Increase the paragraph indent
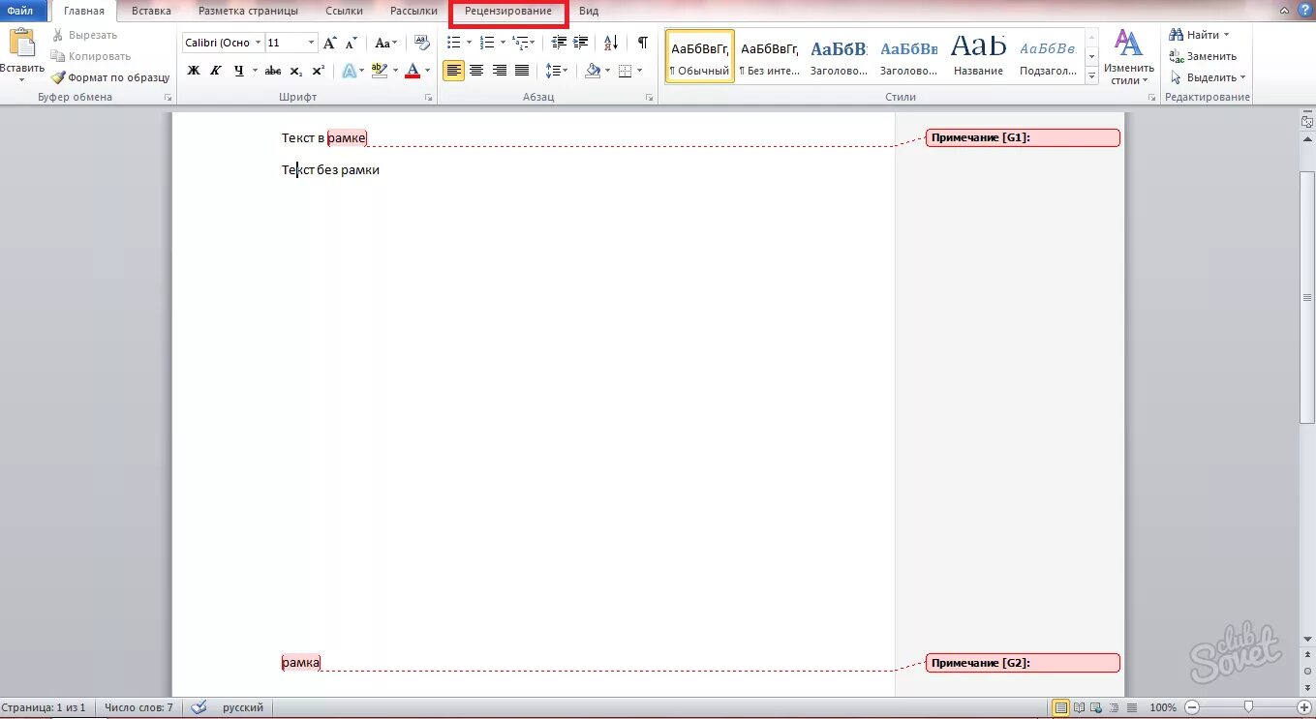1316x719 pixels. click(x=581, y=43)
